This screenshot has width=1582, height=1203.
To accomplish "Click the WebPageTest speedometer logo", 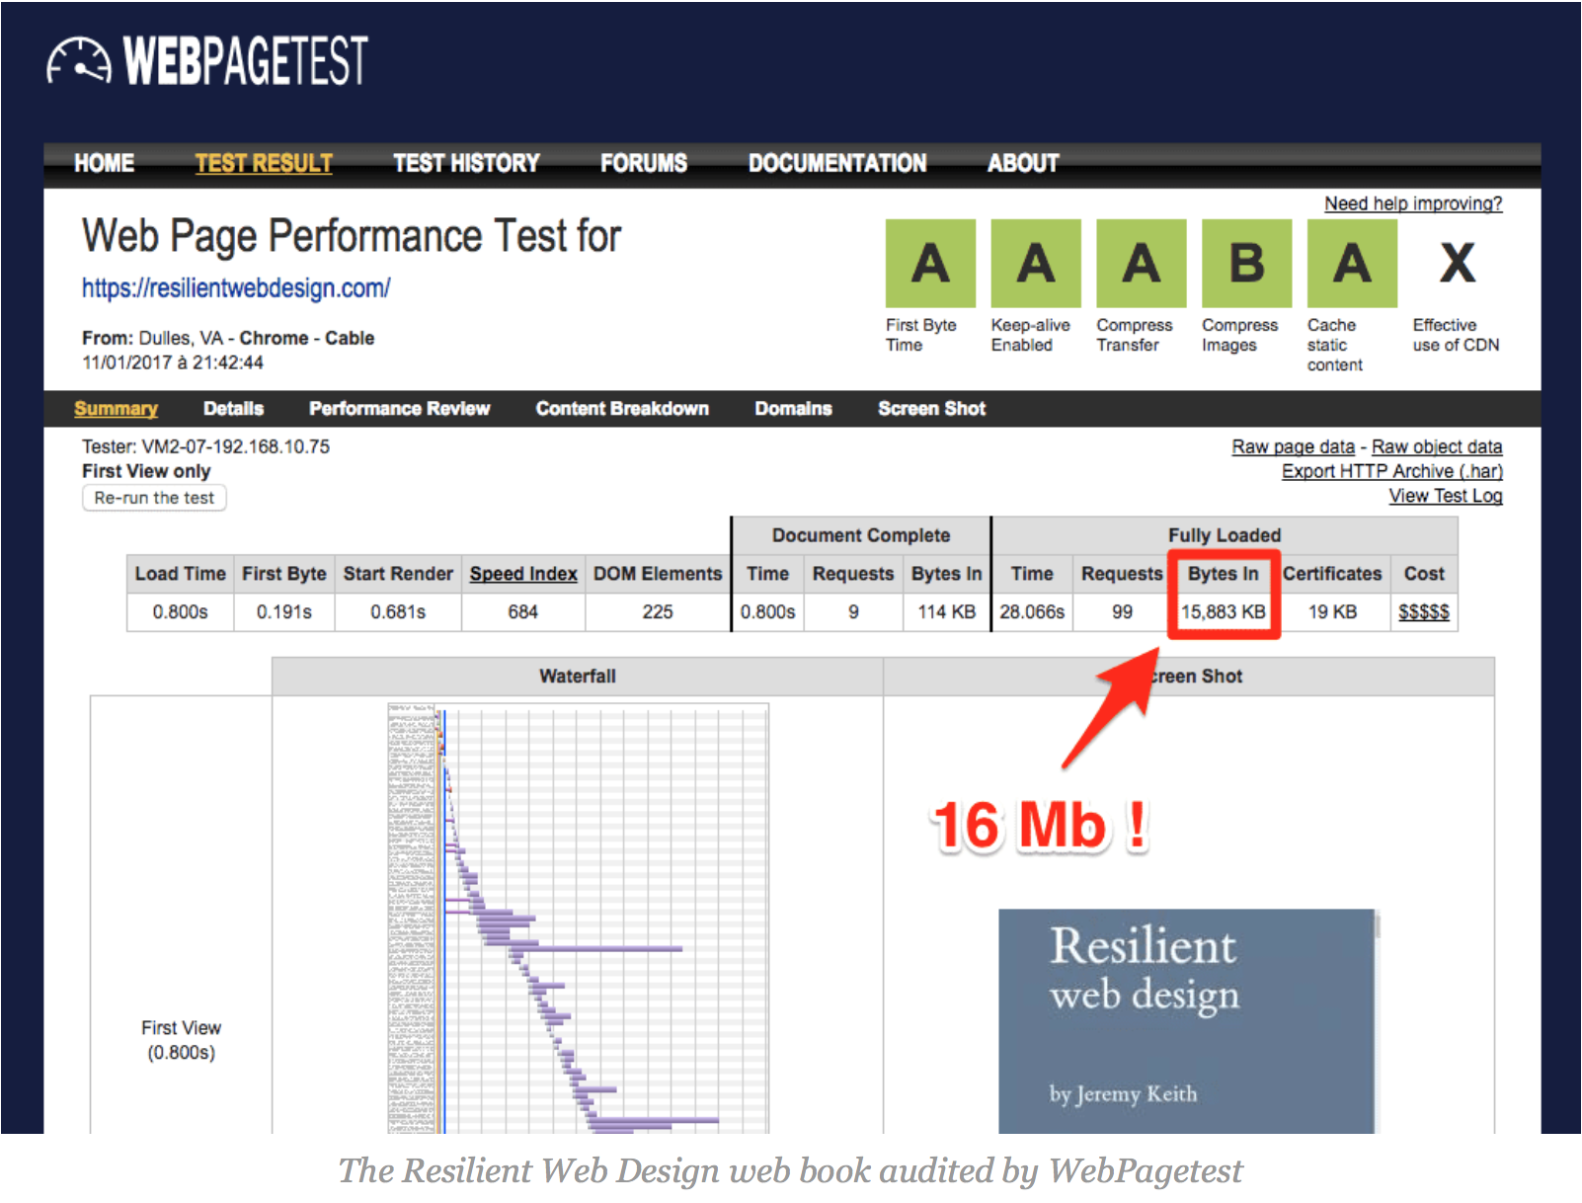I will point(207,60).
